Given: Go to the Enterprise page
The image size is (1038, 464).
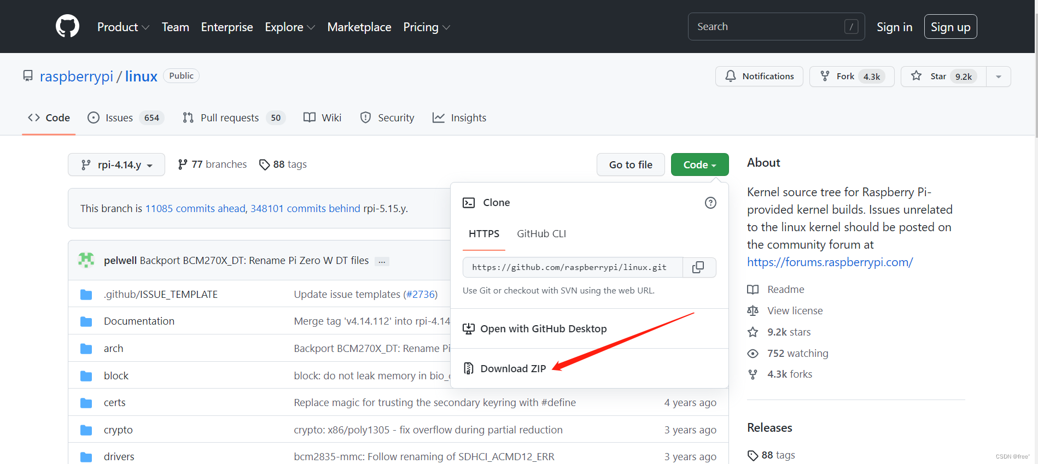Looking at the screenshot, I should coord(227,27).
